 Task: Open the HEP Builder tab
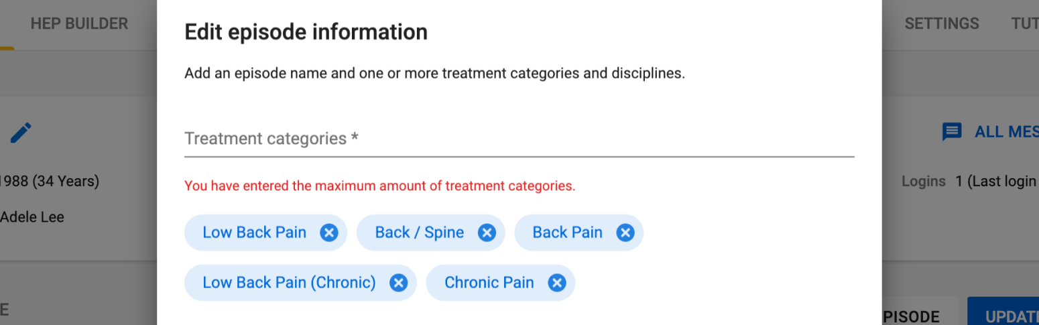[79, 23]
